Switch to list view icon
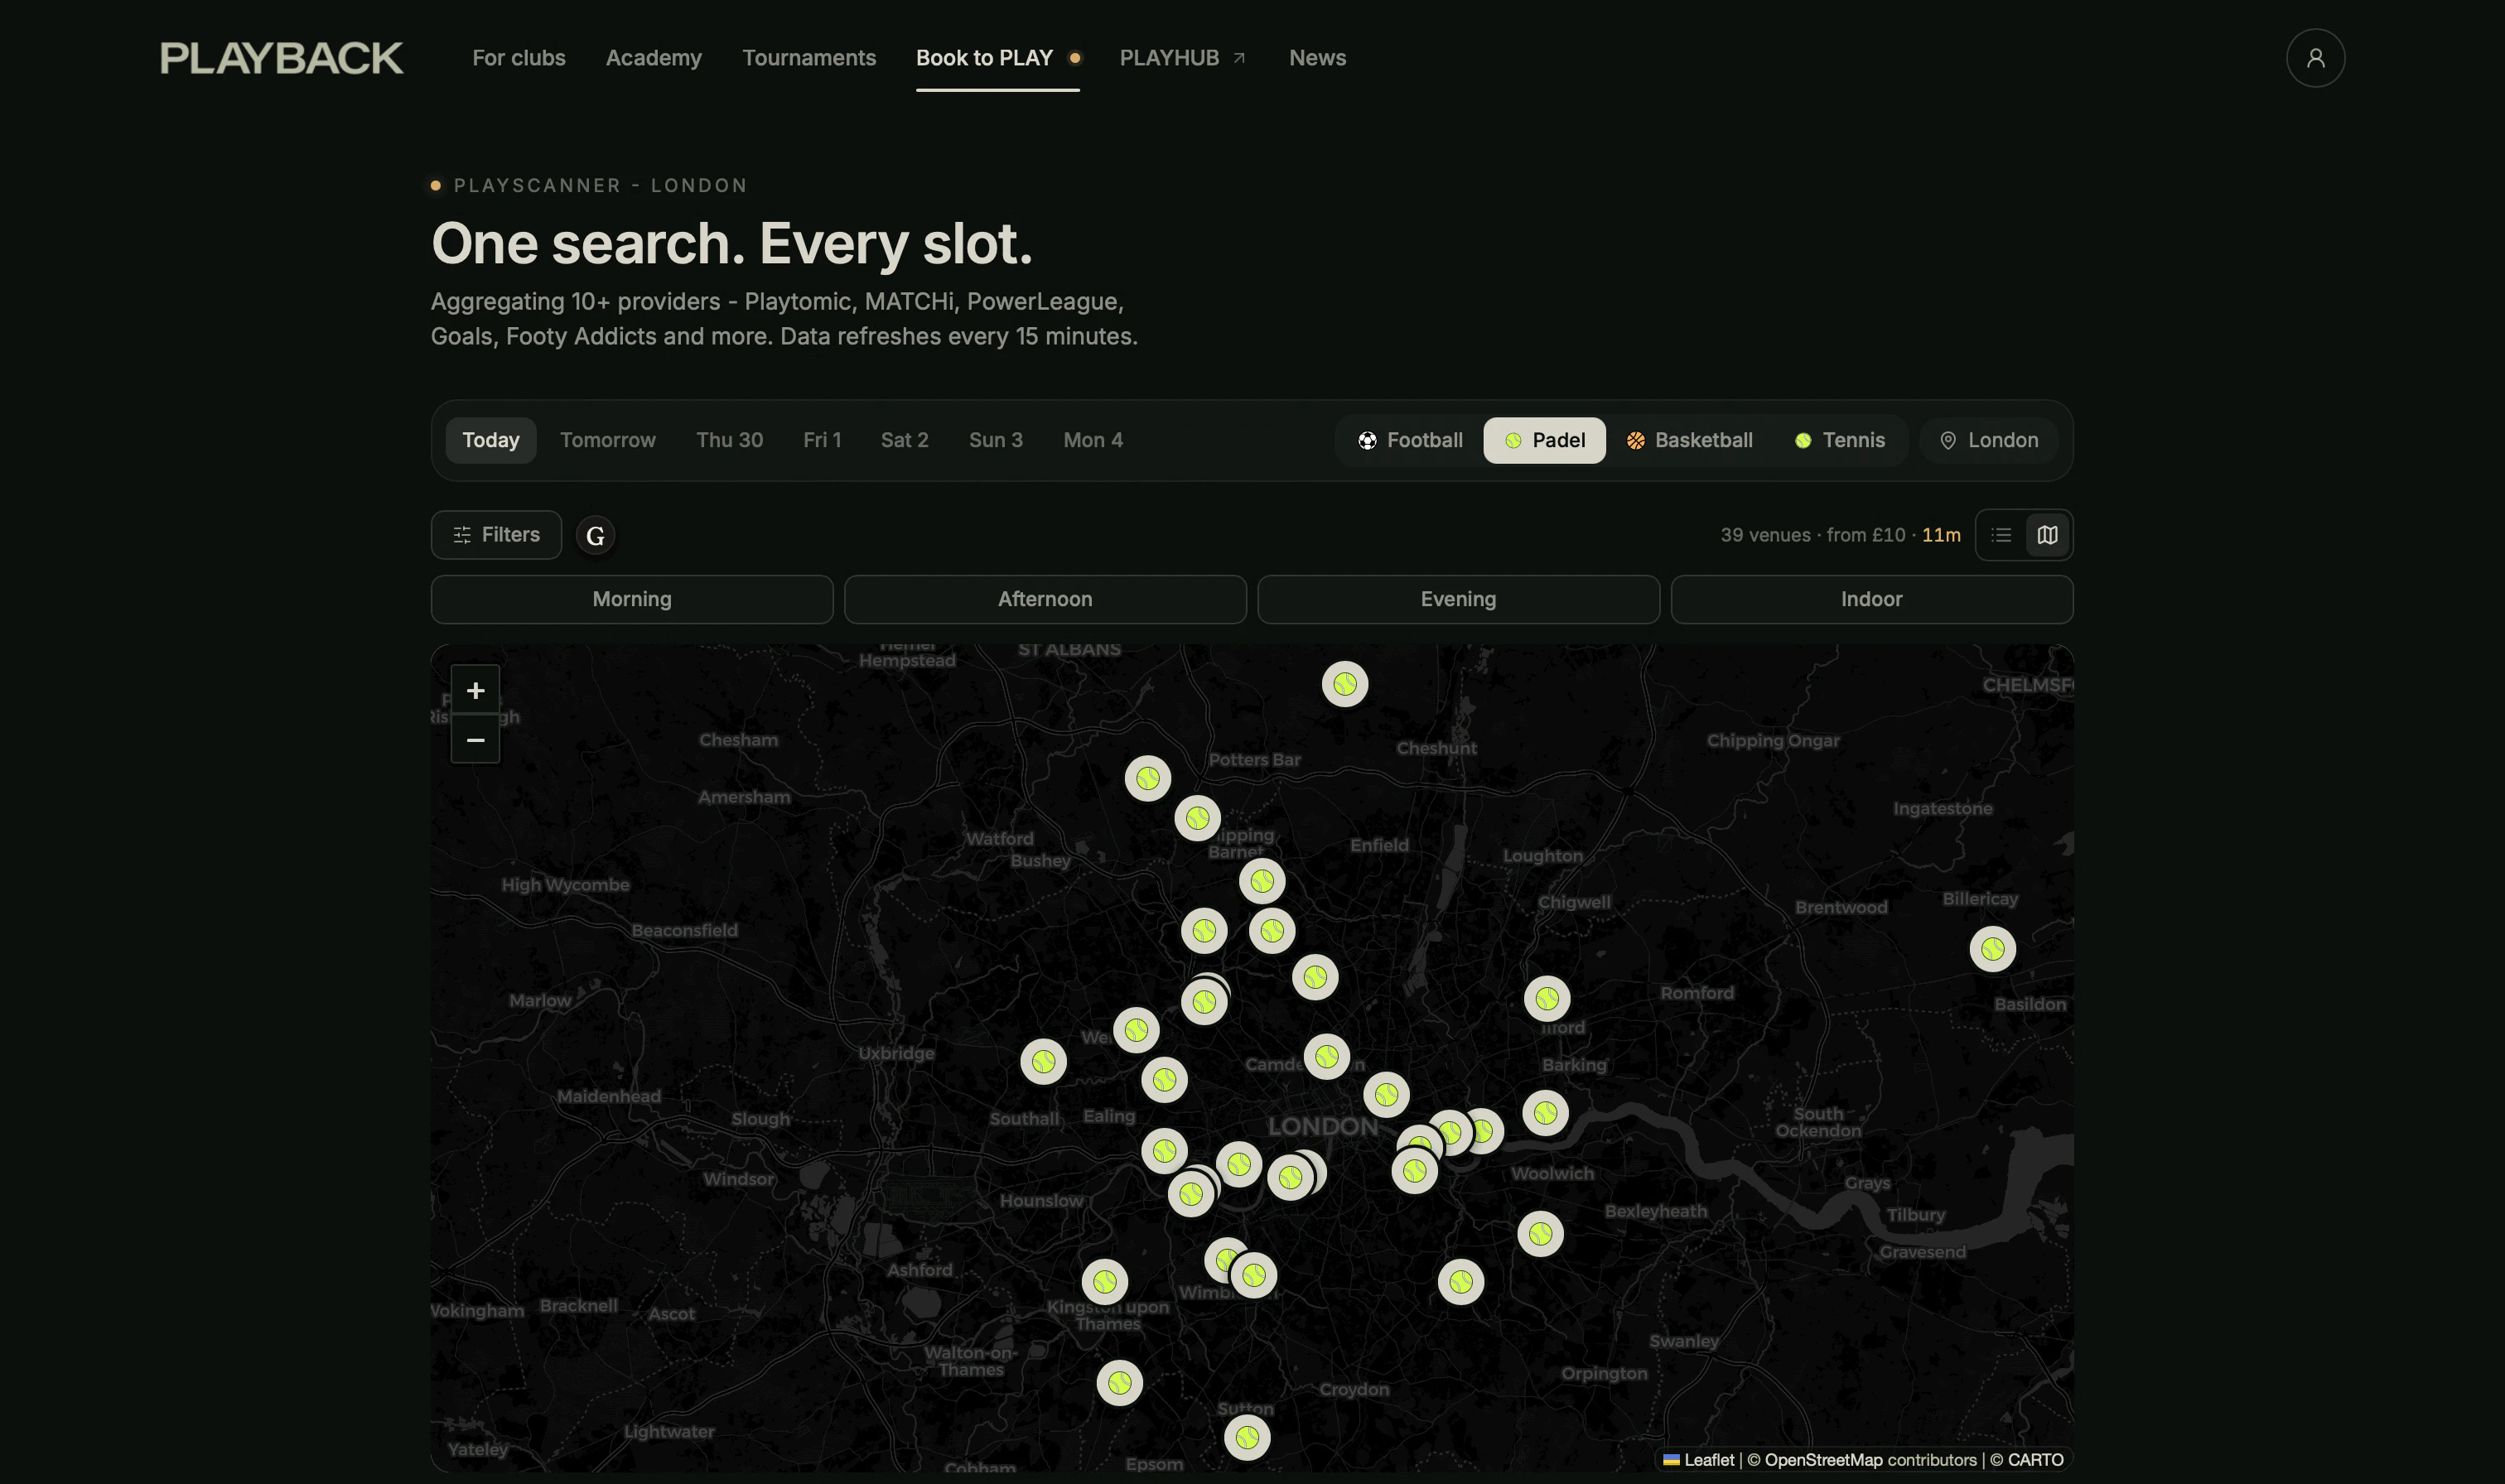The height and width of the screenshot is (1484, 2505). (x=2000, y=535)
